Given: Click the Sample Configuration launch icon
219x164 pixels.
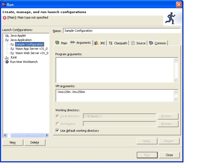Looking at the screenshot, I should point(12,45).
